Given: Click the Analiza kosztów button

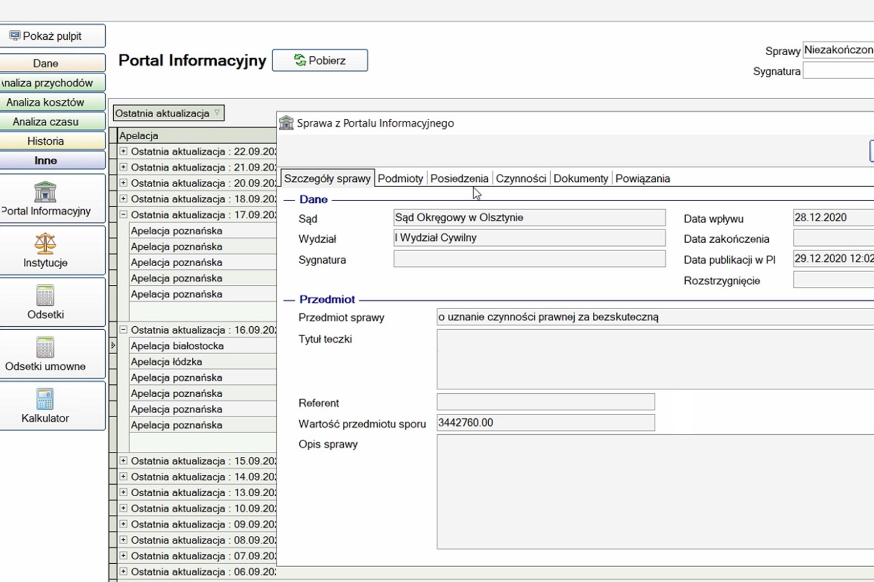Looking at the screenshot, I should pyautogui.click(x=46, y=102).
